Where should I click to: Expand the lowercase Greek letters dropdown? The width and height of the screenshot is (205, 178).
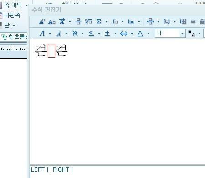[x=66, y=33]
